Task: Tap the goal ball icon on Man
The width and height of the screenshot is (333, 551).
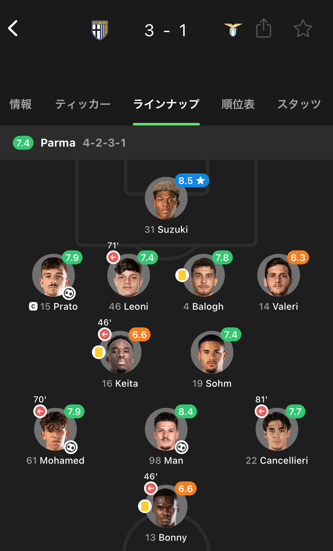Action: [182, 447]
